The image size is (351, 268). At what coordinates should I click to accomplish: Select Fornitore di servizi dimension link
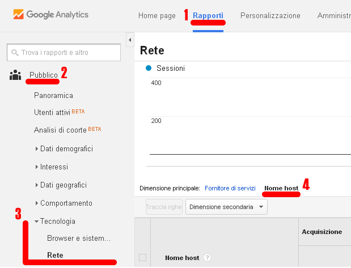pos(230,188)
